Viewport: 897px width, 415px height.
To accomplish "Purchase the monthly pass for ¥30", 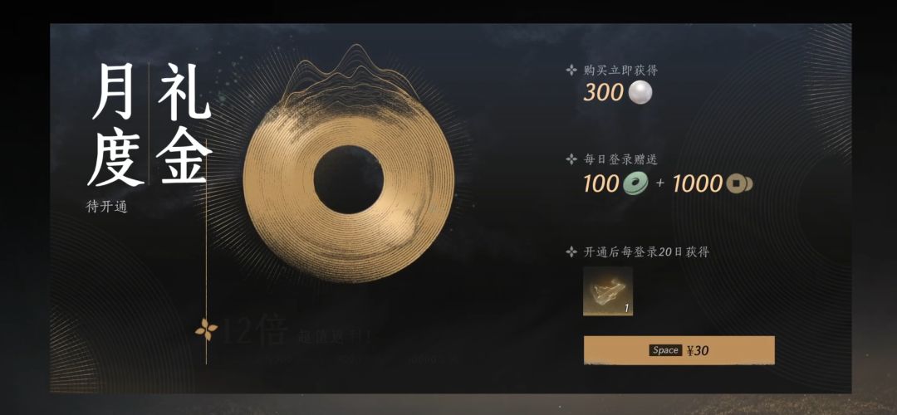I will 679,350.
